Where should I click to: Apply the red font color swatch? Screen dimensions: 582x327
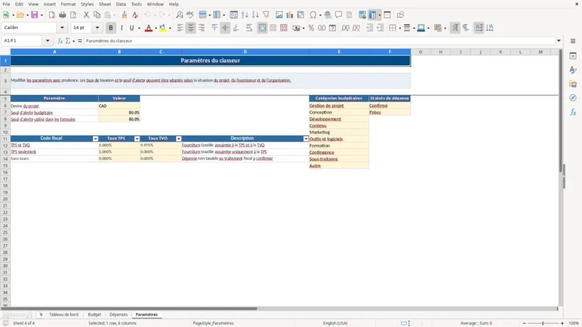[x=148, y=28]
